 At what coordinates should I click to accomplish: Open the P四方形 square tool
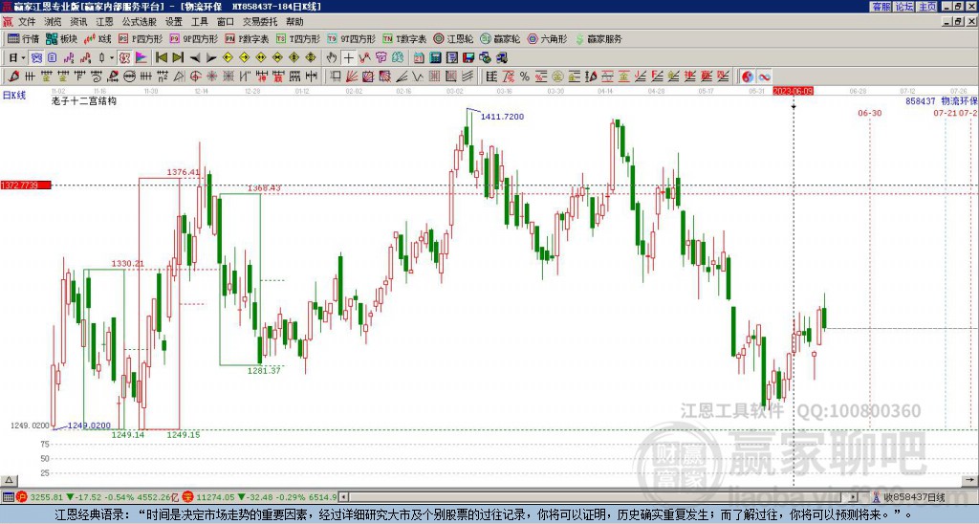tap(141, 38)
